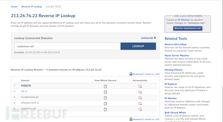The image size is (223, 122).
Task: View Whois record icon for inflamed-mind.ru
Action: pyautogui.click(x=105, y=104)
